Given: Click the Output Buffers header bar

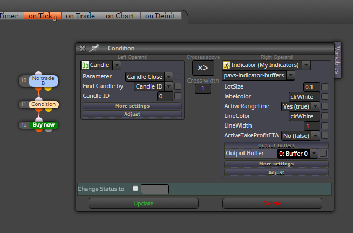Looking at the screenshot, I should tap(276, 145).
